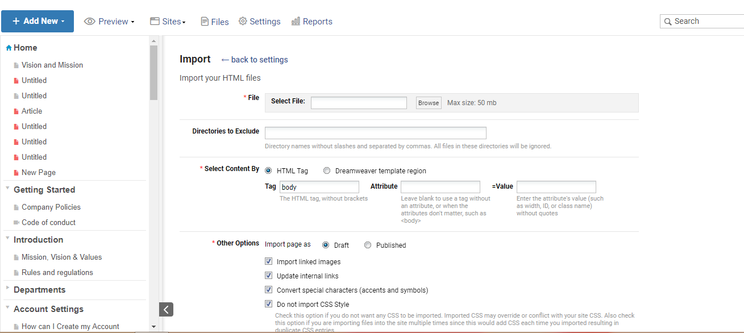Open the Files menu
Image resolution: width=744 pixels, height=333 pixels.
pyautogui.click(x=215, y=22)
